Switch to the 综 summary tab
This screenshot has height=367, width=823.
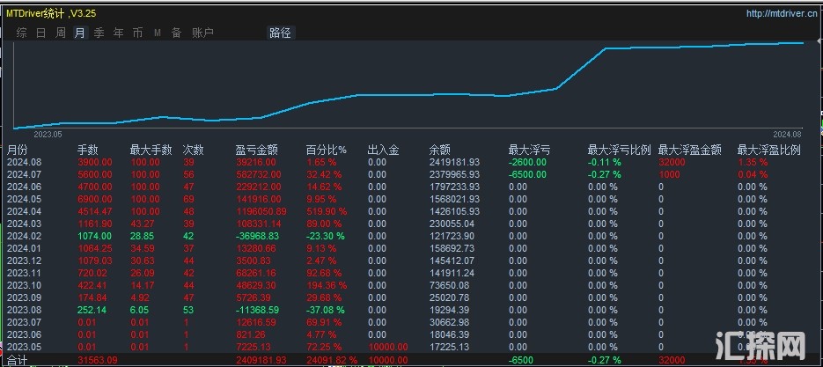21,33
